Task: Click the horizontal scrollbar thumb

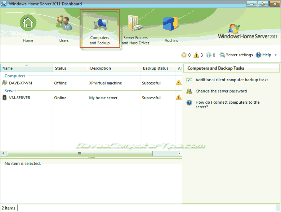Action: [x=80, y=153]
